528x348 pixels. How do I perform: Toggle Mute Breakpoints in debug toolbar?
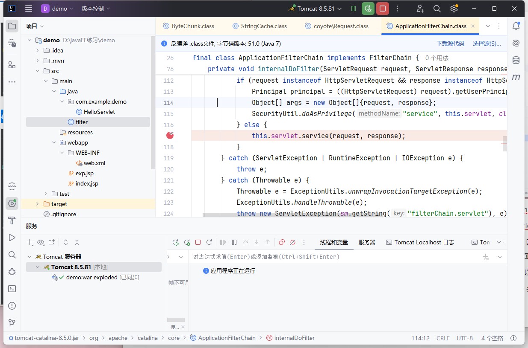293,242
